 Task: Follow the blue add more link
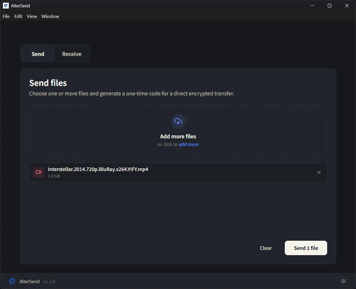pos(189,144)
